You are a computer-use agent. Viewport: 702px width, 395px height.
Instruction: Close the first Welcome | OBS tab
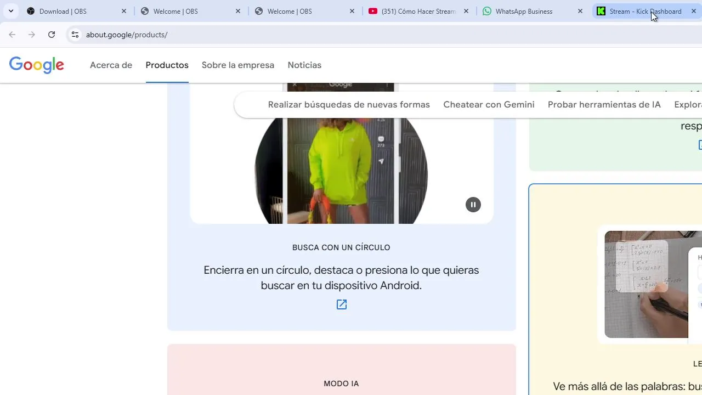tap(237, 11)
